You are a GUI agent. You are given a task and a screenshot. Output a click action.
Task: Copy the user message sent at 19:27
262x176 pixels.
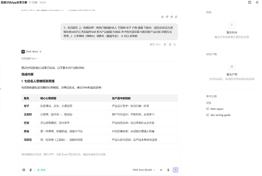165,44
